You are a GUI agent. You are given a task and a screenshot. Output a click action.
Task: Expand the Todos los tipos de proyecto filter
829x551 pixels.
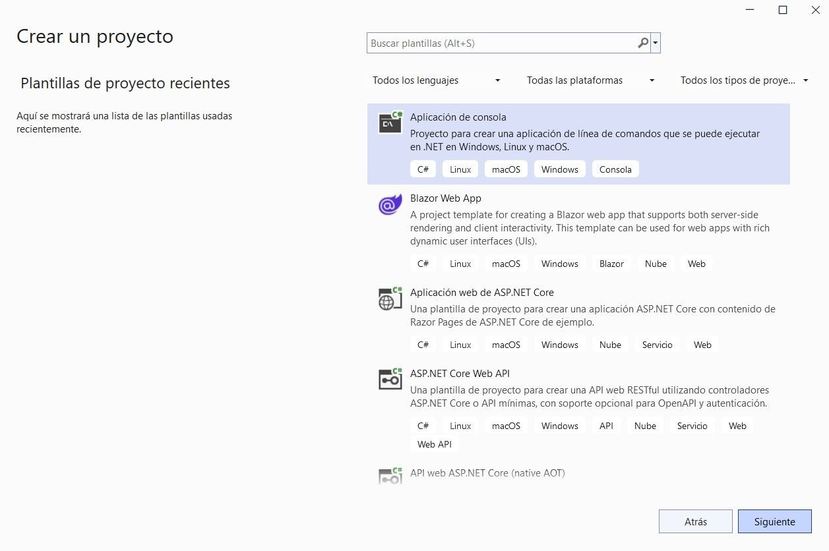pyautogui.click(x=744, y=80)
